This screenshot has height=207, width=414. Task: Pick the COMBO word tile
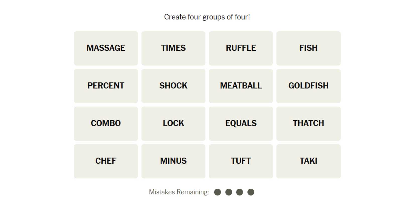106,123
